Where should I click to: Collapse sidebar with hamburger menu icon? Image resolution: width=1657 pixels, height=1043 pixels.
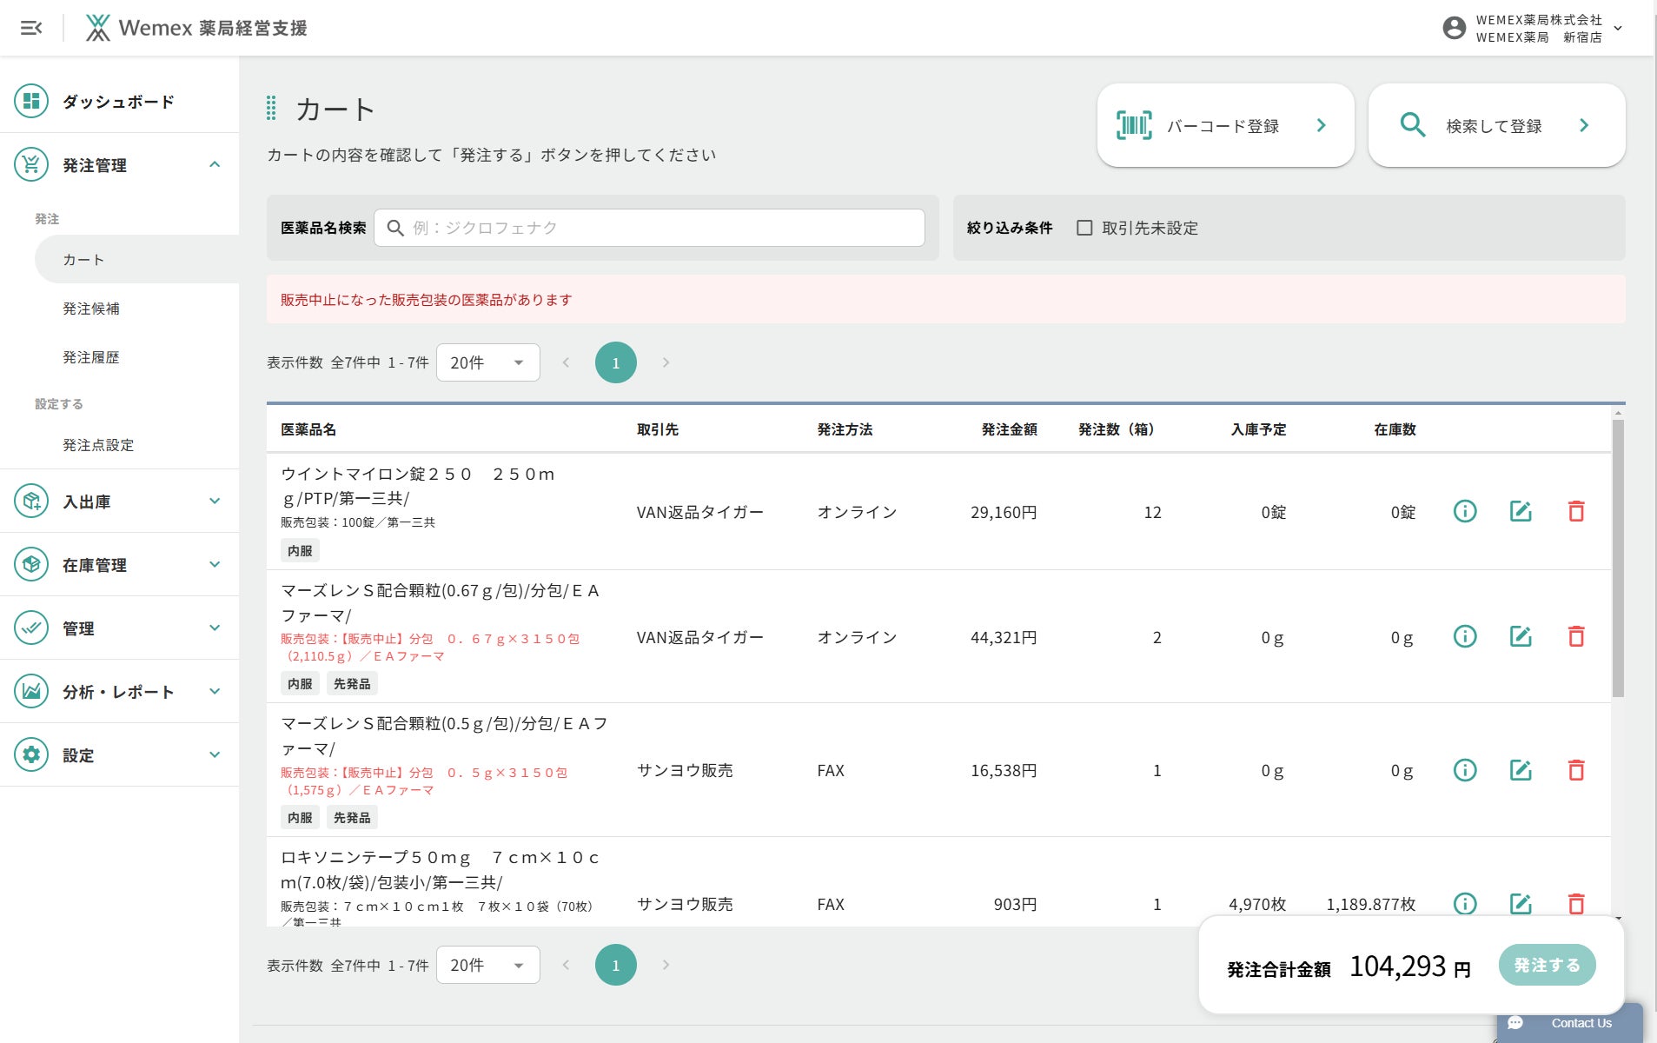click(x=31, y=28)
